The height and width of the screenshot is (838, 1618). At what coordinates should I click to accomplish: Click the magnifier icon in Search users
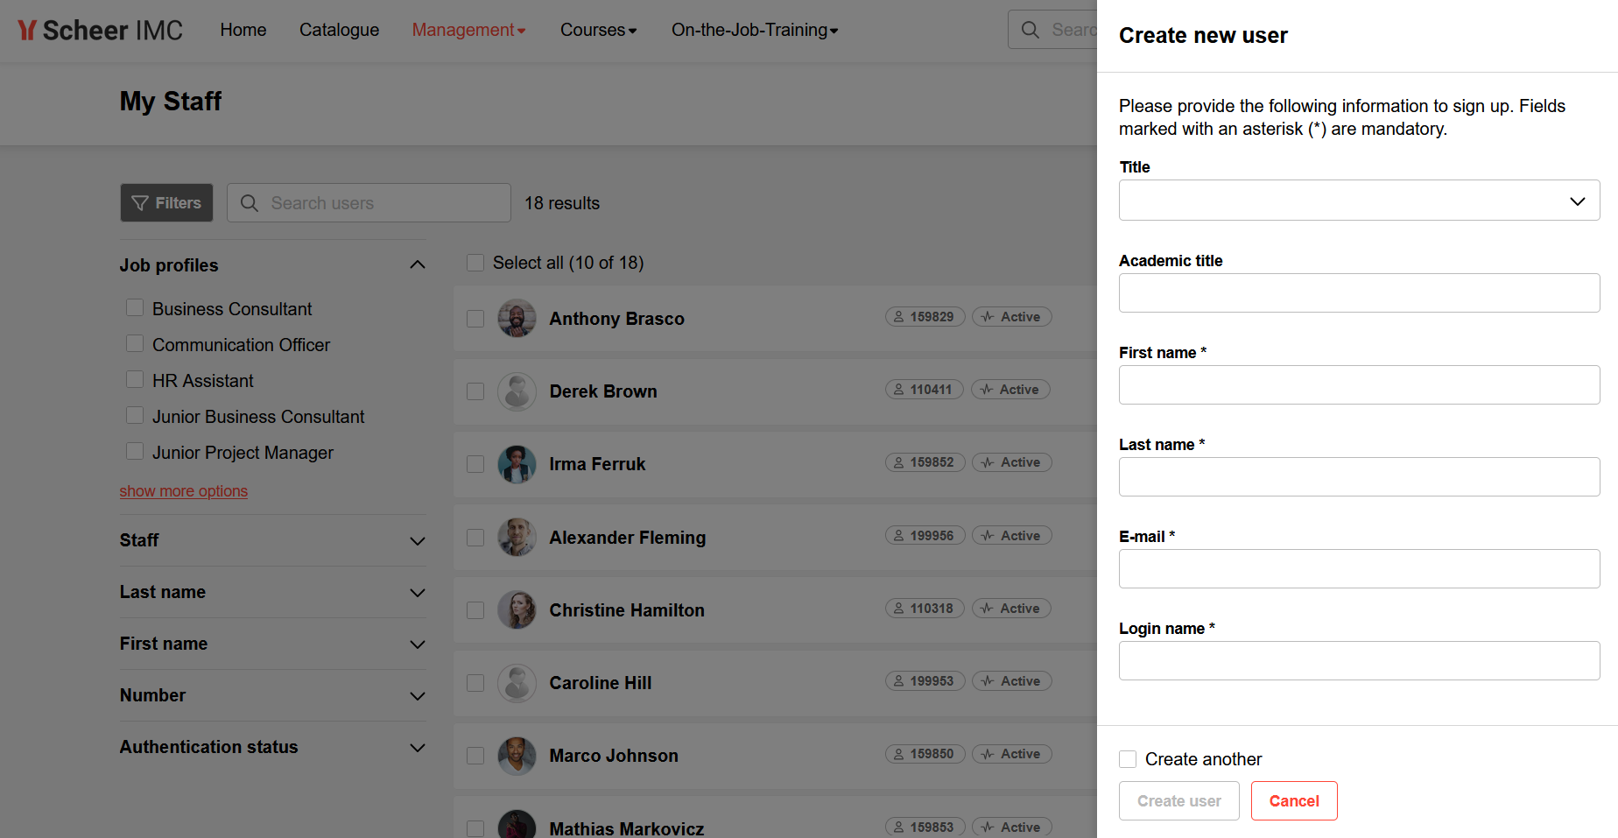coord(250,203)
